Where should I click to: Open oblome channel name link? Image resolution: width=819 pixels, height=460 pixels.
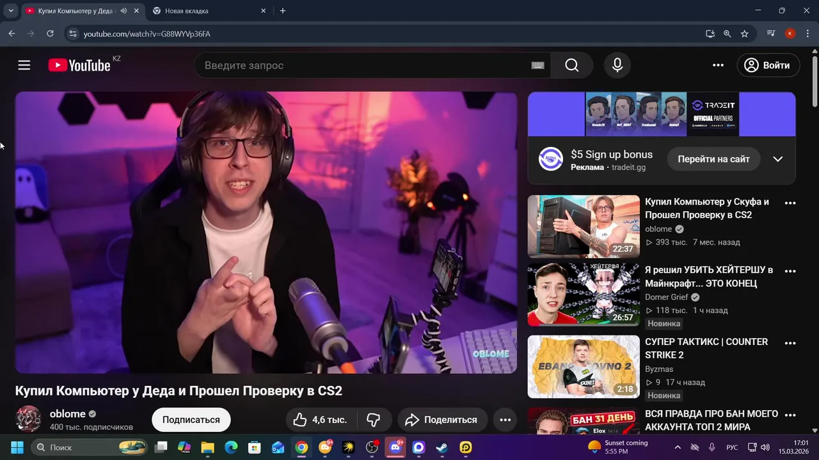(68, 413)
